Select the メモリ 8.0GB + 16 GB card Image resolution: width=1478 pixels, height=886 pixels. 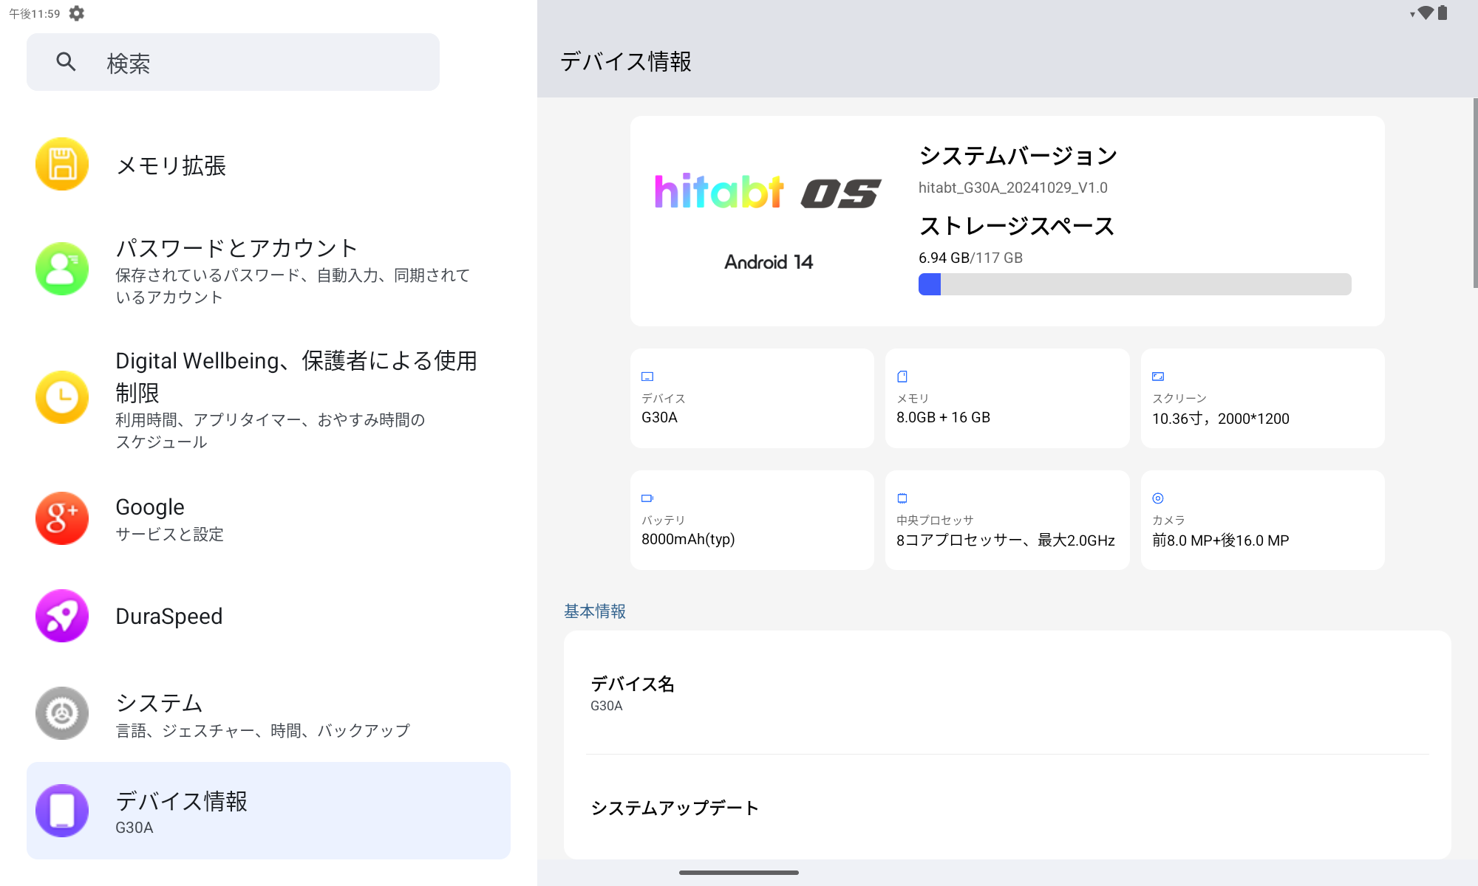click(x=1007, y=399)
